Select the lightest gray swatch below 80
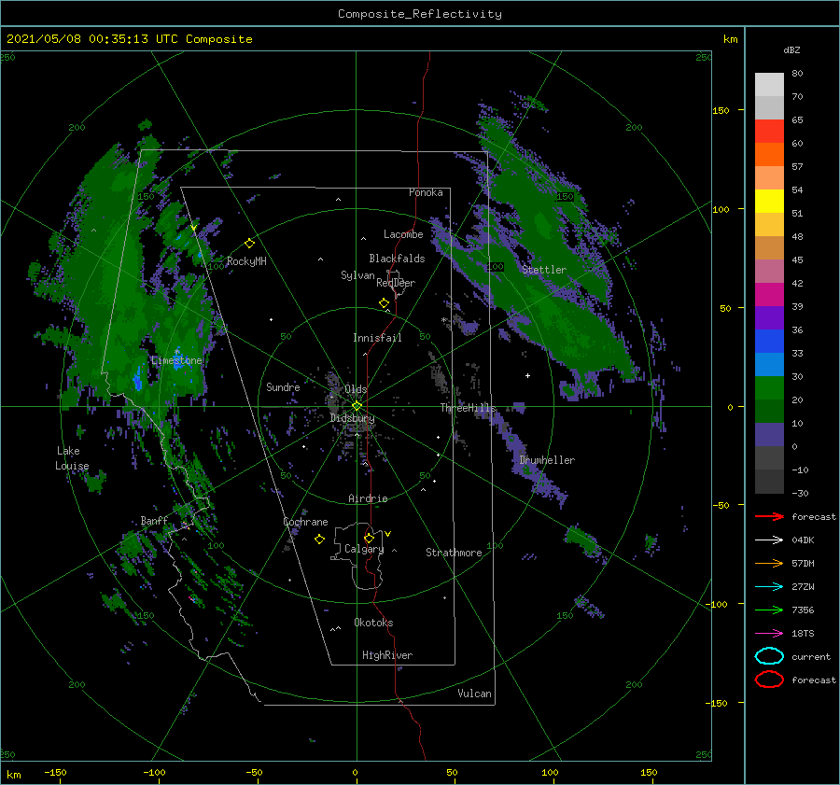Image resolution: width=840 pixels, height=785 pixels. pos(769,85)
